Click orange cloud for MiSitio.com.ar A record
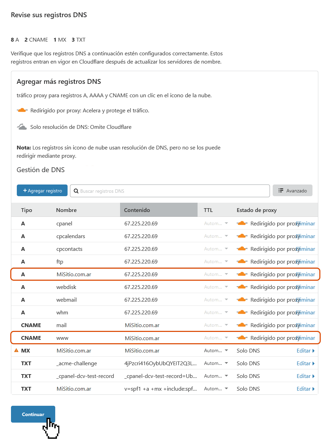Viewport: 331px width, 447px height. 242,274
